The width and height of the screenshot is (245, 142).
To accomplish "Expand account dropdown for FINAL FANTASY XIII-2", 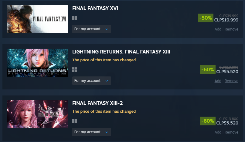I will click(92, 132).
